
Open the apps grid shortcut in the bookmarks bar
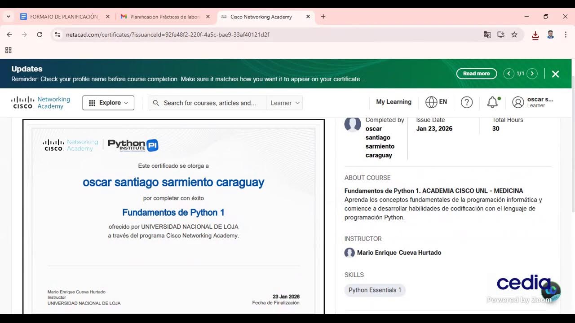tap(8, 50)
